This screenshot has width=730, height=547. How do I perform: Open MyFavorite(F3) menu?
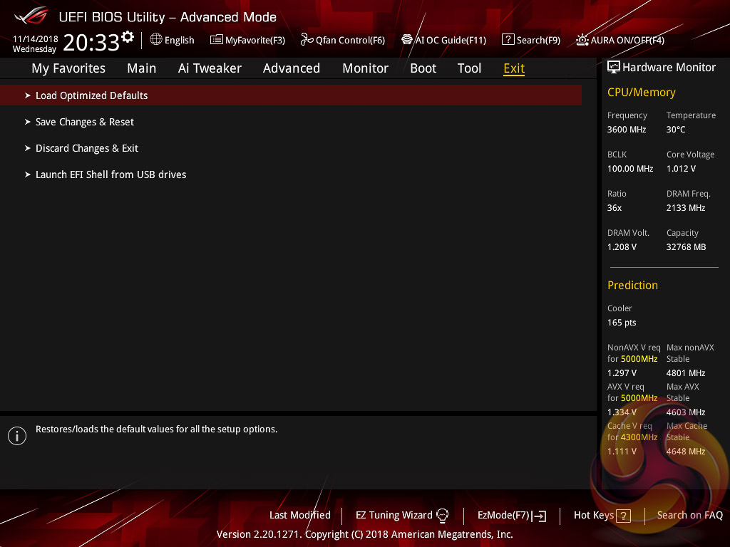coord(247,40)
